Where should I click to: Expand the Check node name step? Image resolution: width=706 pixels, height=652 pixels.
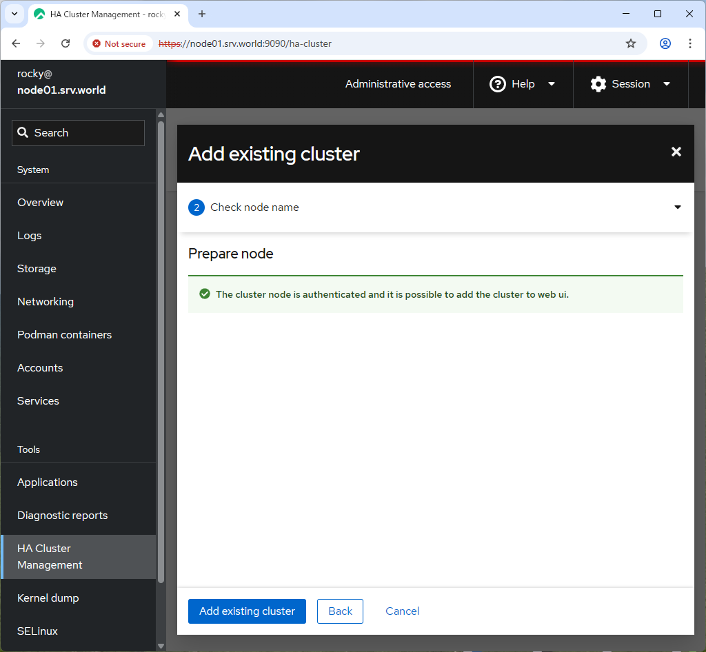pyautogui.click(x=677, y=207)
